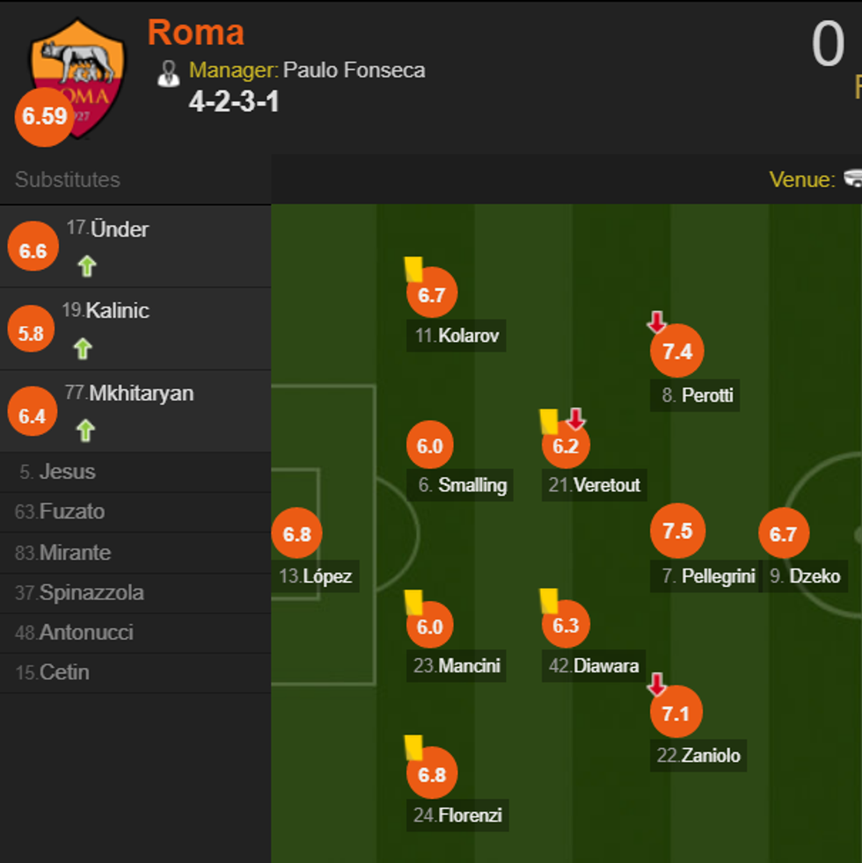The height and width of the screenshot is (863, 862).
Task: Click Kalinic's green substituted-on arrow
Action: click(x=83, y=349)
